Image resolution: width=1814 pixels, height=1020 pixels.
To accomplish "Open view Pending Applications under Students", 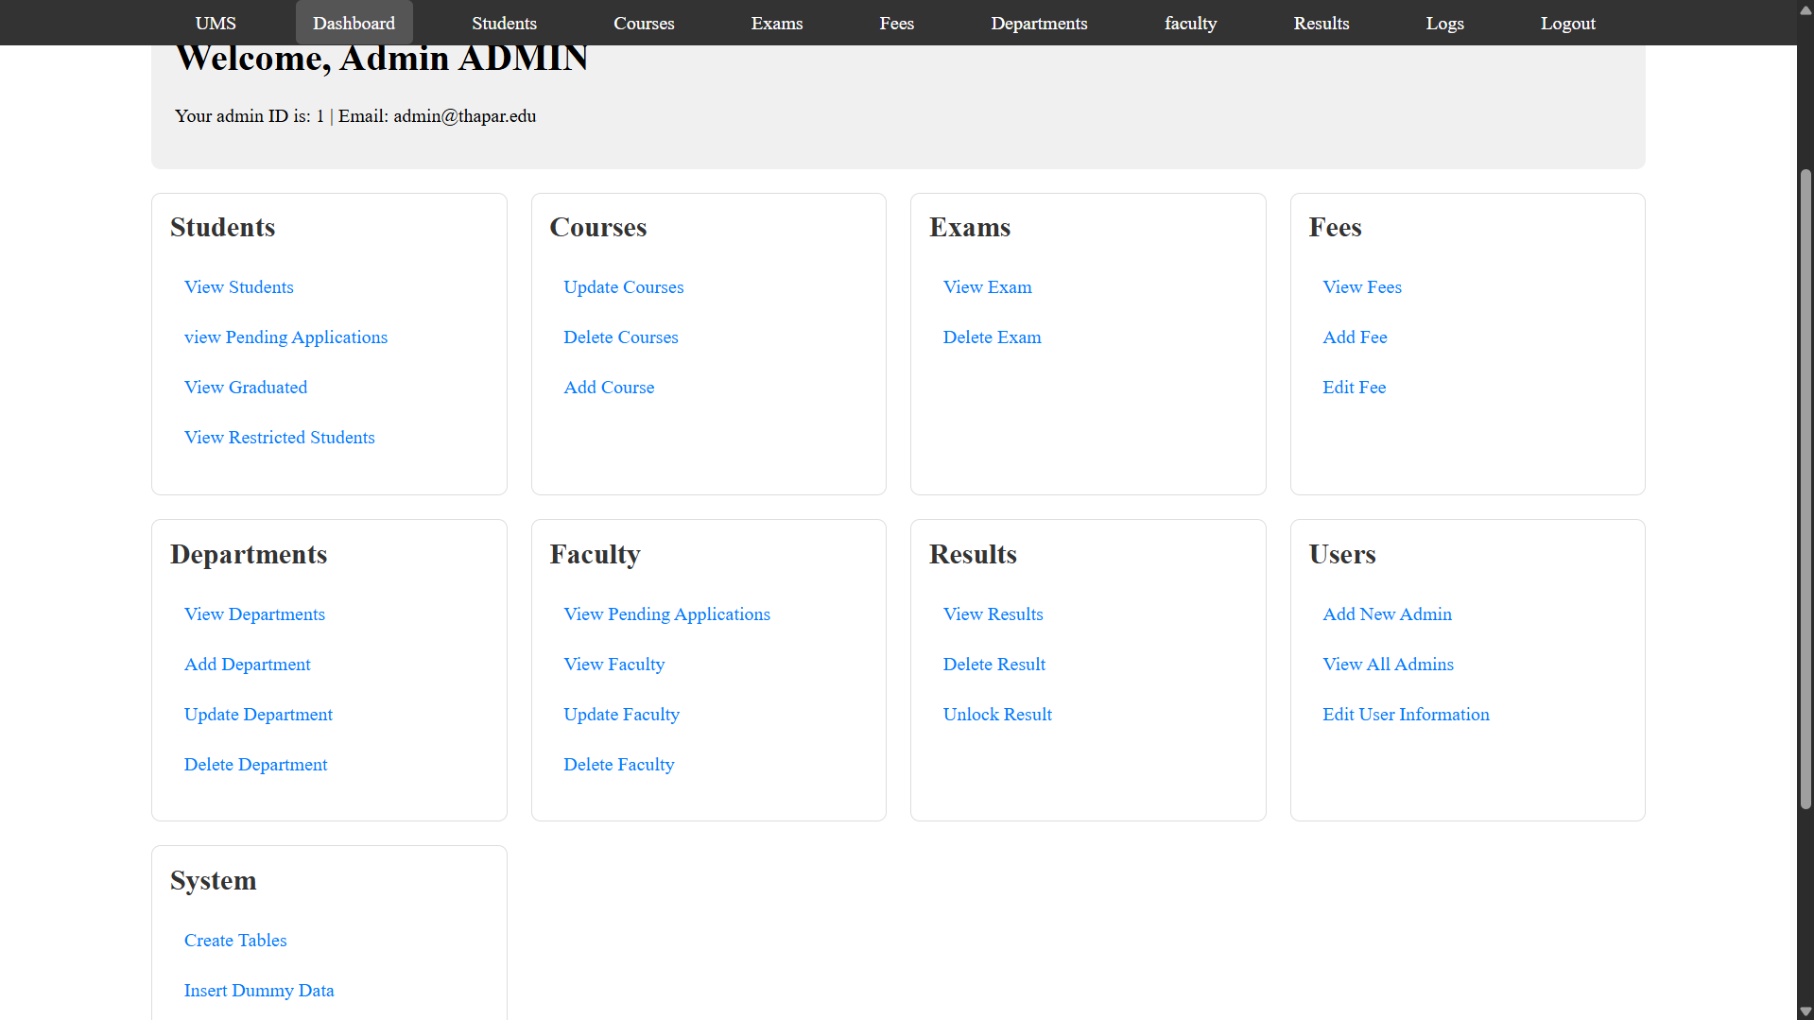I will (x=285, y=337).
